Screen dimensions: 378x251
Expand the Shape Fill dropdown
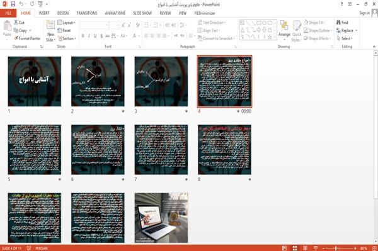pyautogui.click(x=314, y=23)
